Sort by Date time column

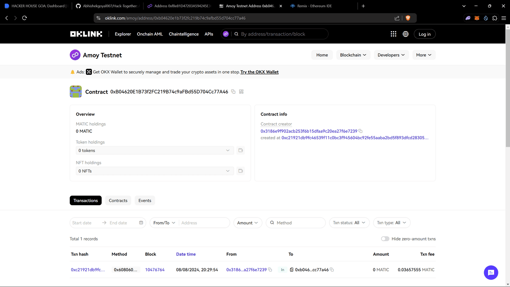(186, 254)
